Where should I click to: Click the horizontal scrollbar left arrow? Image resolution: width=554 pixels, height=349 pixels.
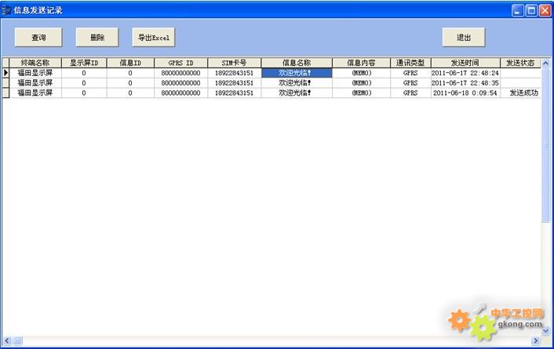5,341
